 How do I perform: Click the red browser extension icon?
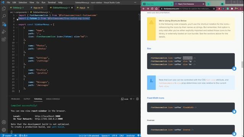coord(219,9)
